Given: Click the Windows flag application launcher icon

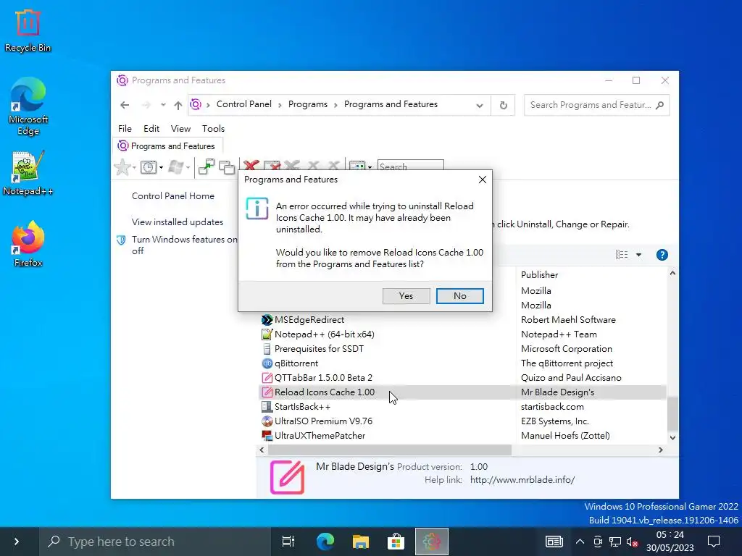Looking at the screenshot, I should pyautogui.click(x=176, y=167).
